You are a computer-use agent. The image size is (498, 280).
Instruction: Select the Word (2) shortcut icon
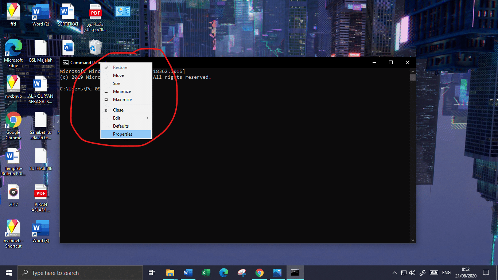(x=40, y=15)
